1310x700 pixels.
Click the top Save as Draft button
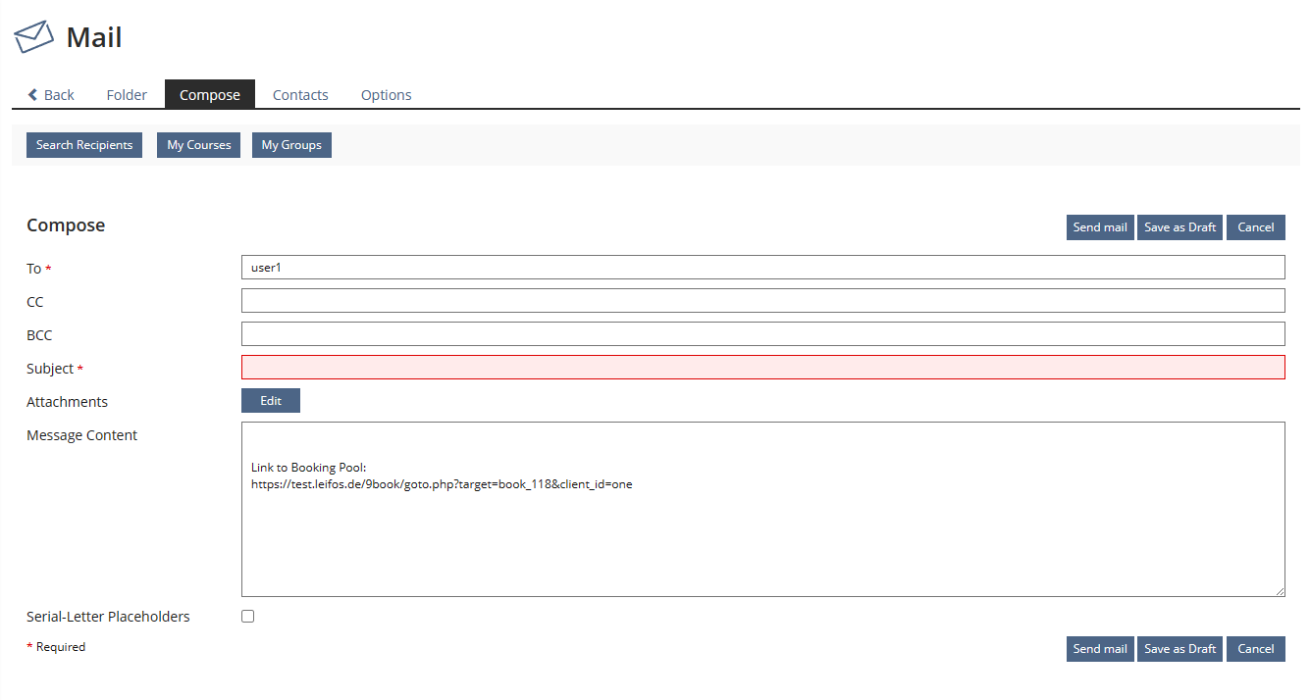click(x=1179, y=227)
